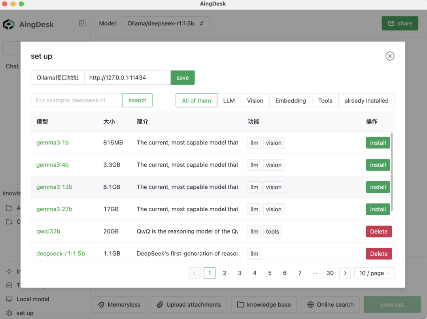The image size is (427, 319).
Task: Go to the next page with the right chevron
Action: coord(345,273)
